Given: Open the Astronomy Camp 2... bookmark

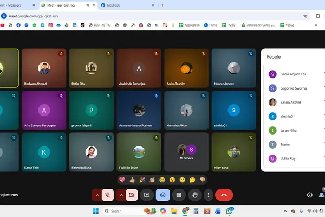Looking at the screenshot, I should [258, 25].
